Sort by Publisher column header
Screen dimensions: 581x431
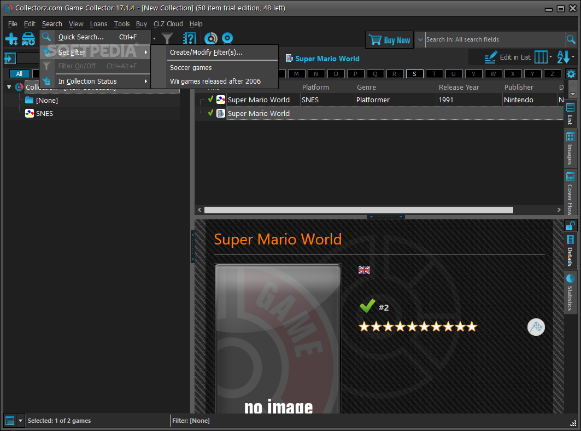click(519, 87)
